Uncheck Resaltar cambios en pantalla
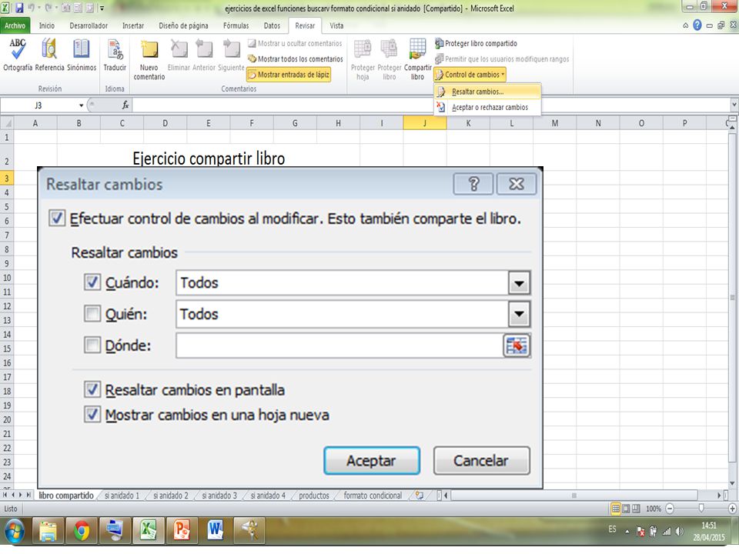 [x=92, y=389]
